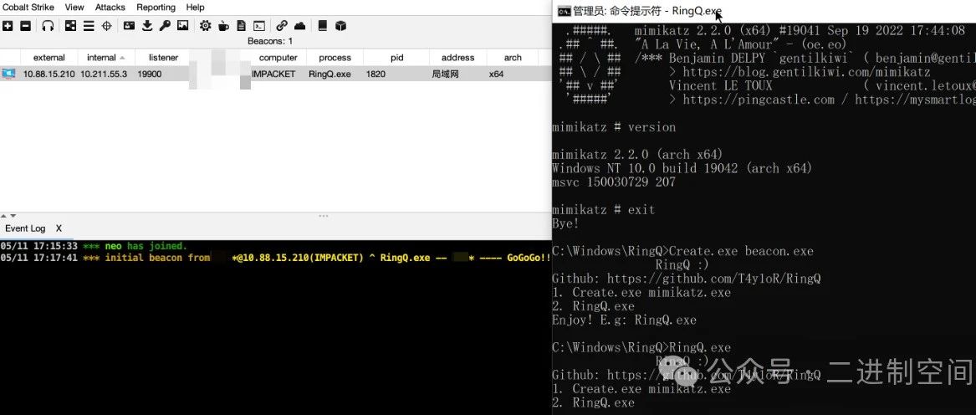Viewport: 976px width, 415px height.
Task: Open Keystrokes via the key icon
Action: [164, 26]
